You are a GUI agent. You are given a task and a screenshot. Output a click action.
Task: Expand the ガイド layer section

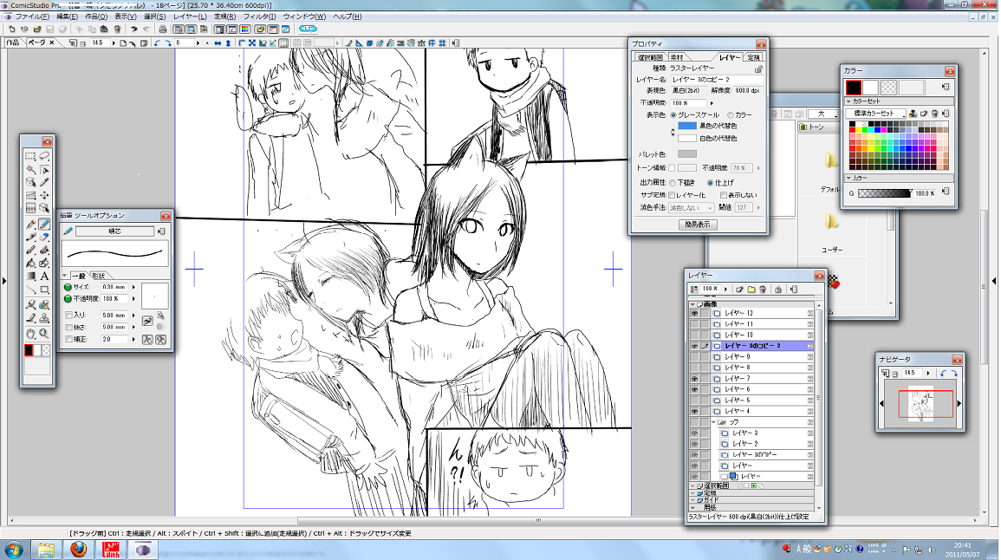692,500
